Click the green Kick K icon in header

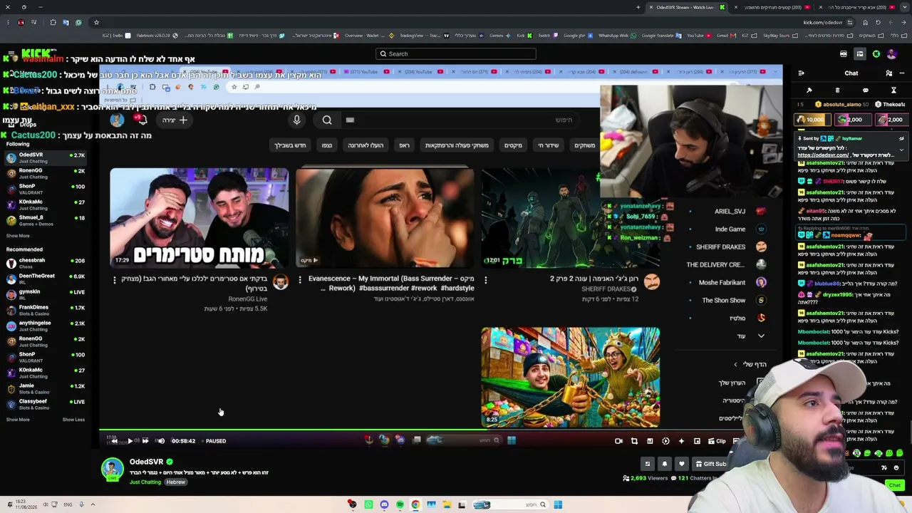876,54
